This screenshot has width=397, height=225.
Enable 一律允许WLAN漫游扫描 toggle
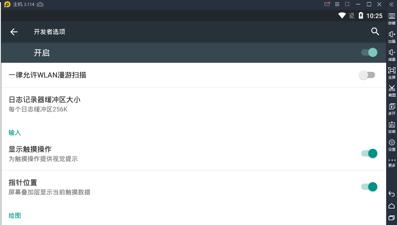(x=367, y=75)
